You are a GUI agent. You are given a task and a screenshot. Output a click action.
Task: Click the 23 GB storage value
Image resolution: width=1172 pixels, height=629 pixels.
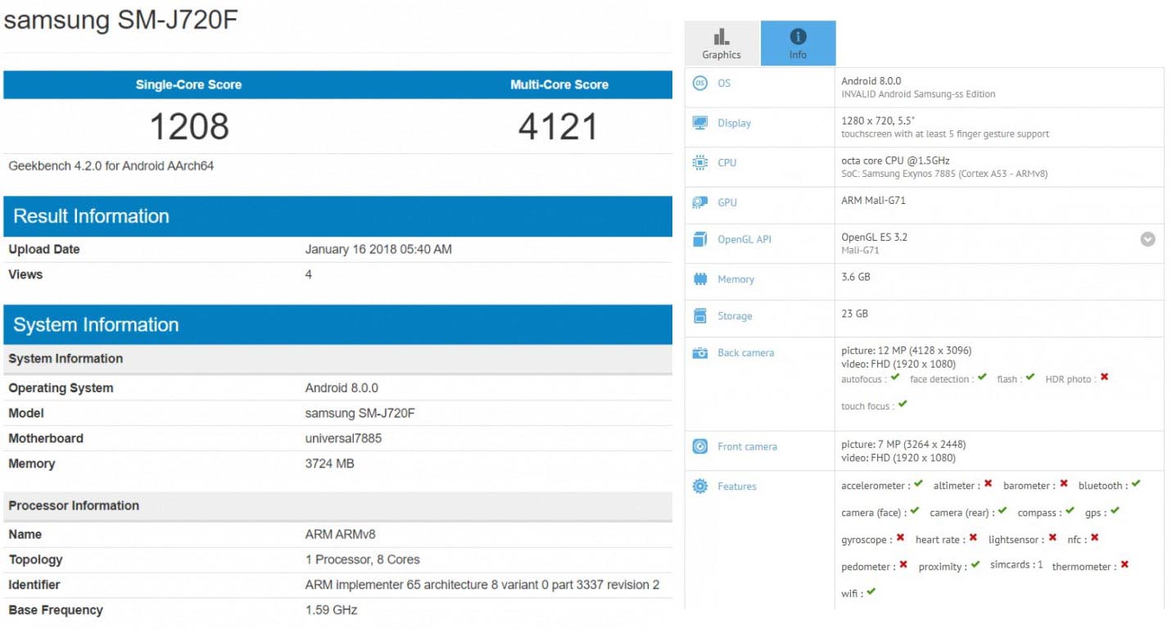854,314
